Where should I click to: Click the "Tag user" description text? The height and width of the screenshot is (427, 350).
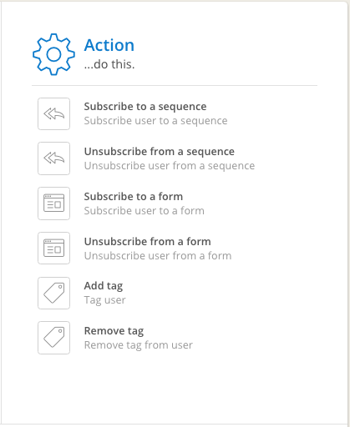pos(105,300)
